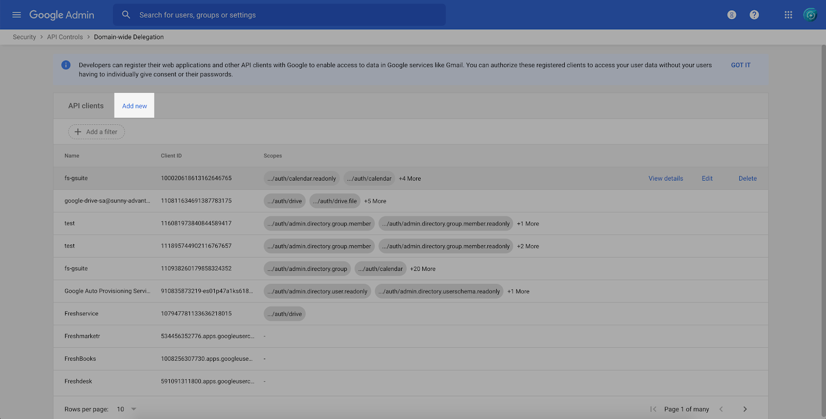Click client ID 111895744902116767657

coord(196,246)
